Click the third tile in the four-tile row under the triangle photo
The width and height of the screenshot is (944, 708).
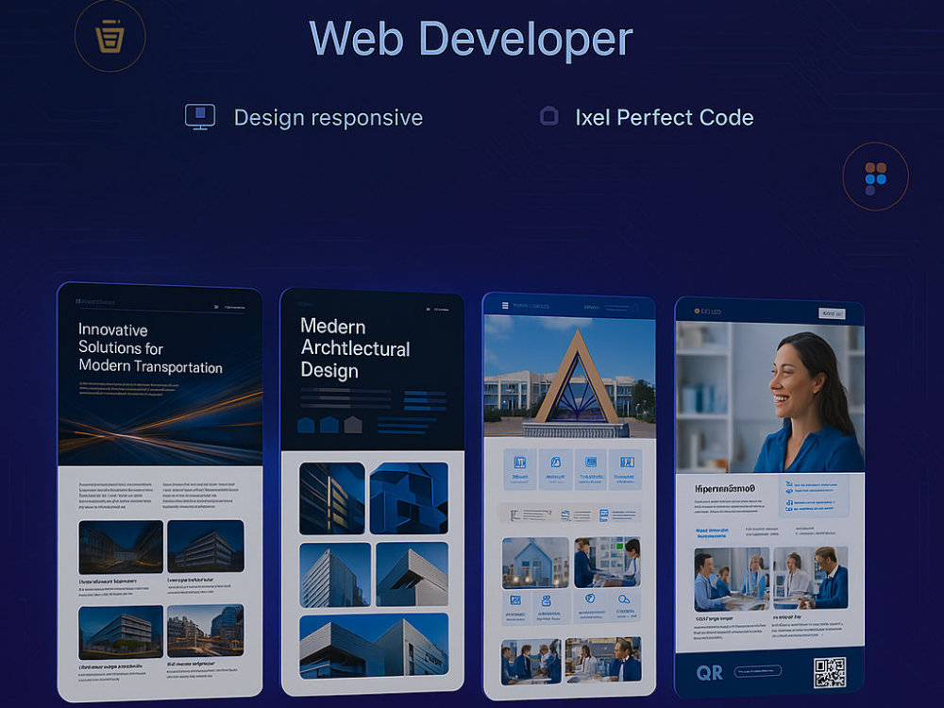tap(591, 468)
